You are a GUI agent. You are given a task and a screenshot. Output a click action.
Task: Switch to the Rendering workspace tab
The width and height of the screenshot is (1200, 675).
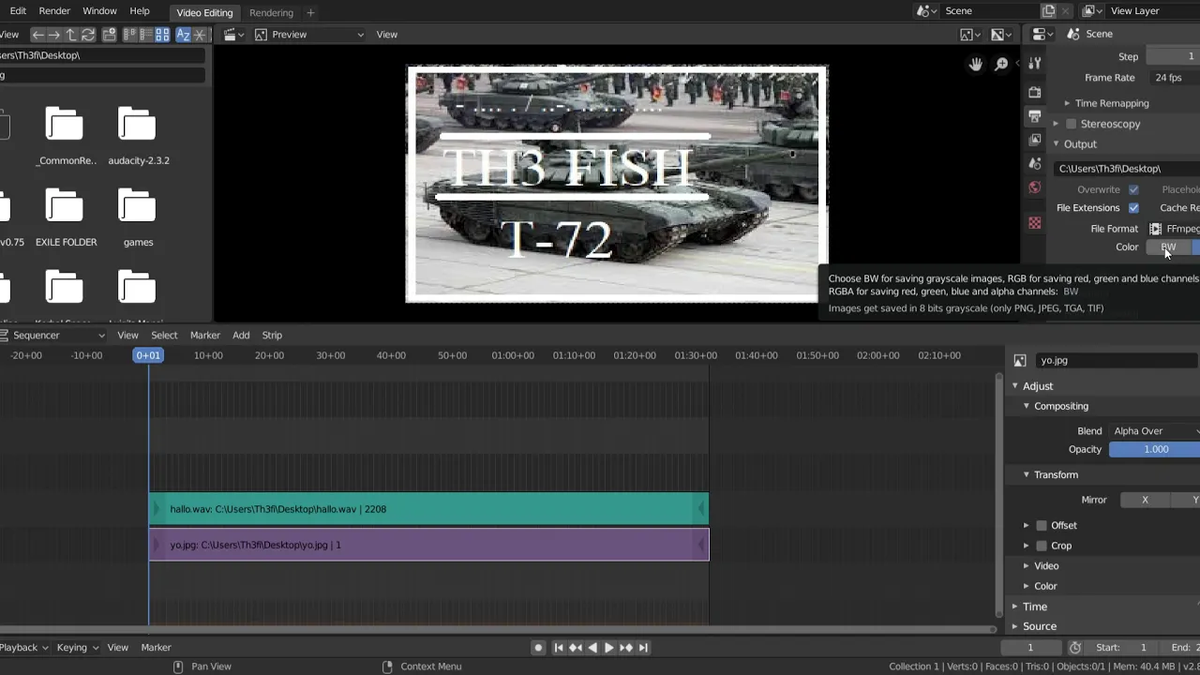pos(271,12)
